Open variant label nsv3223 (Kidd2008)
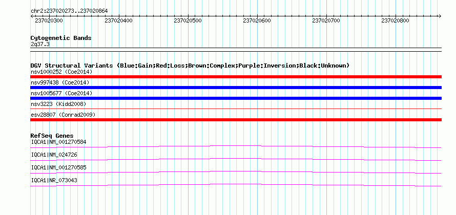 pyautogui.click(x=58, y=104)
